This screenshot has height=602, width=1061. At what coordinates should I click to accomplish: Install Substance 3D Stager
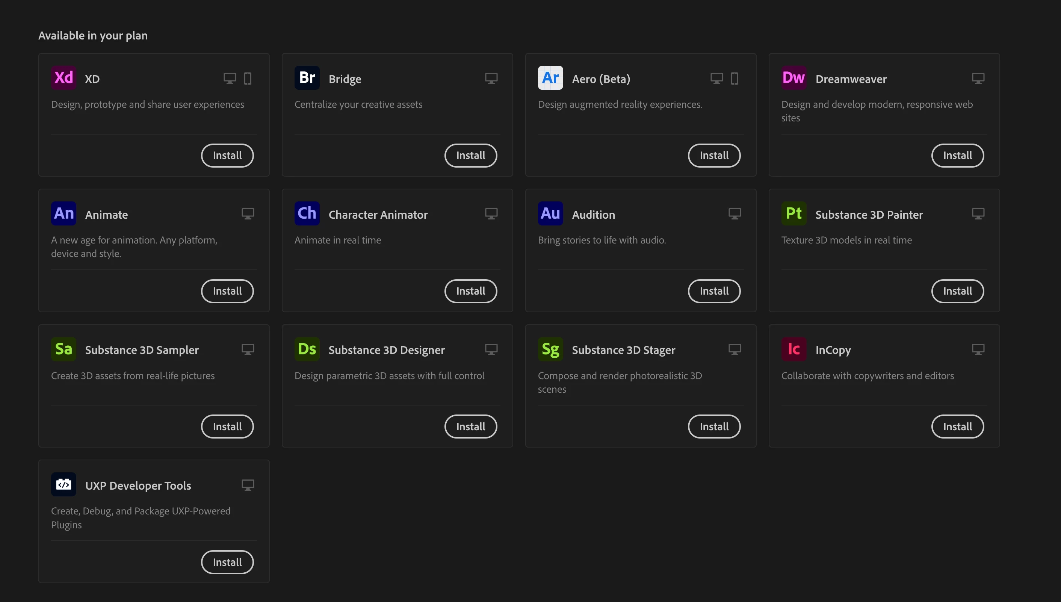[714, 427]
